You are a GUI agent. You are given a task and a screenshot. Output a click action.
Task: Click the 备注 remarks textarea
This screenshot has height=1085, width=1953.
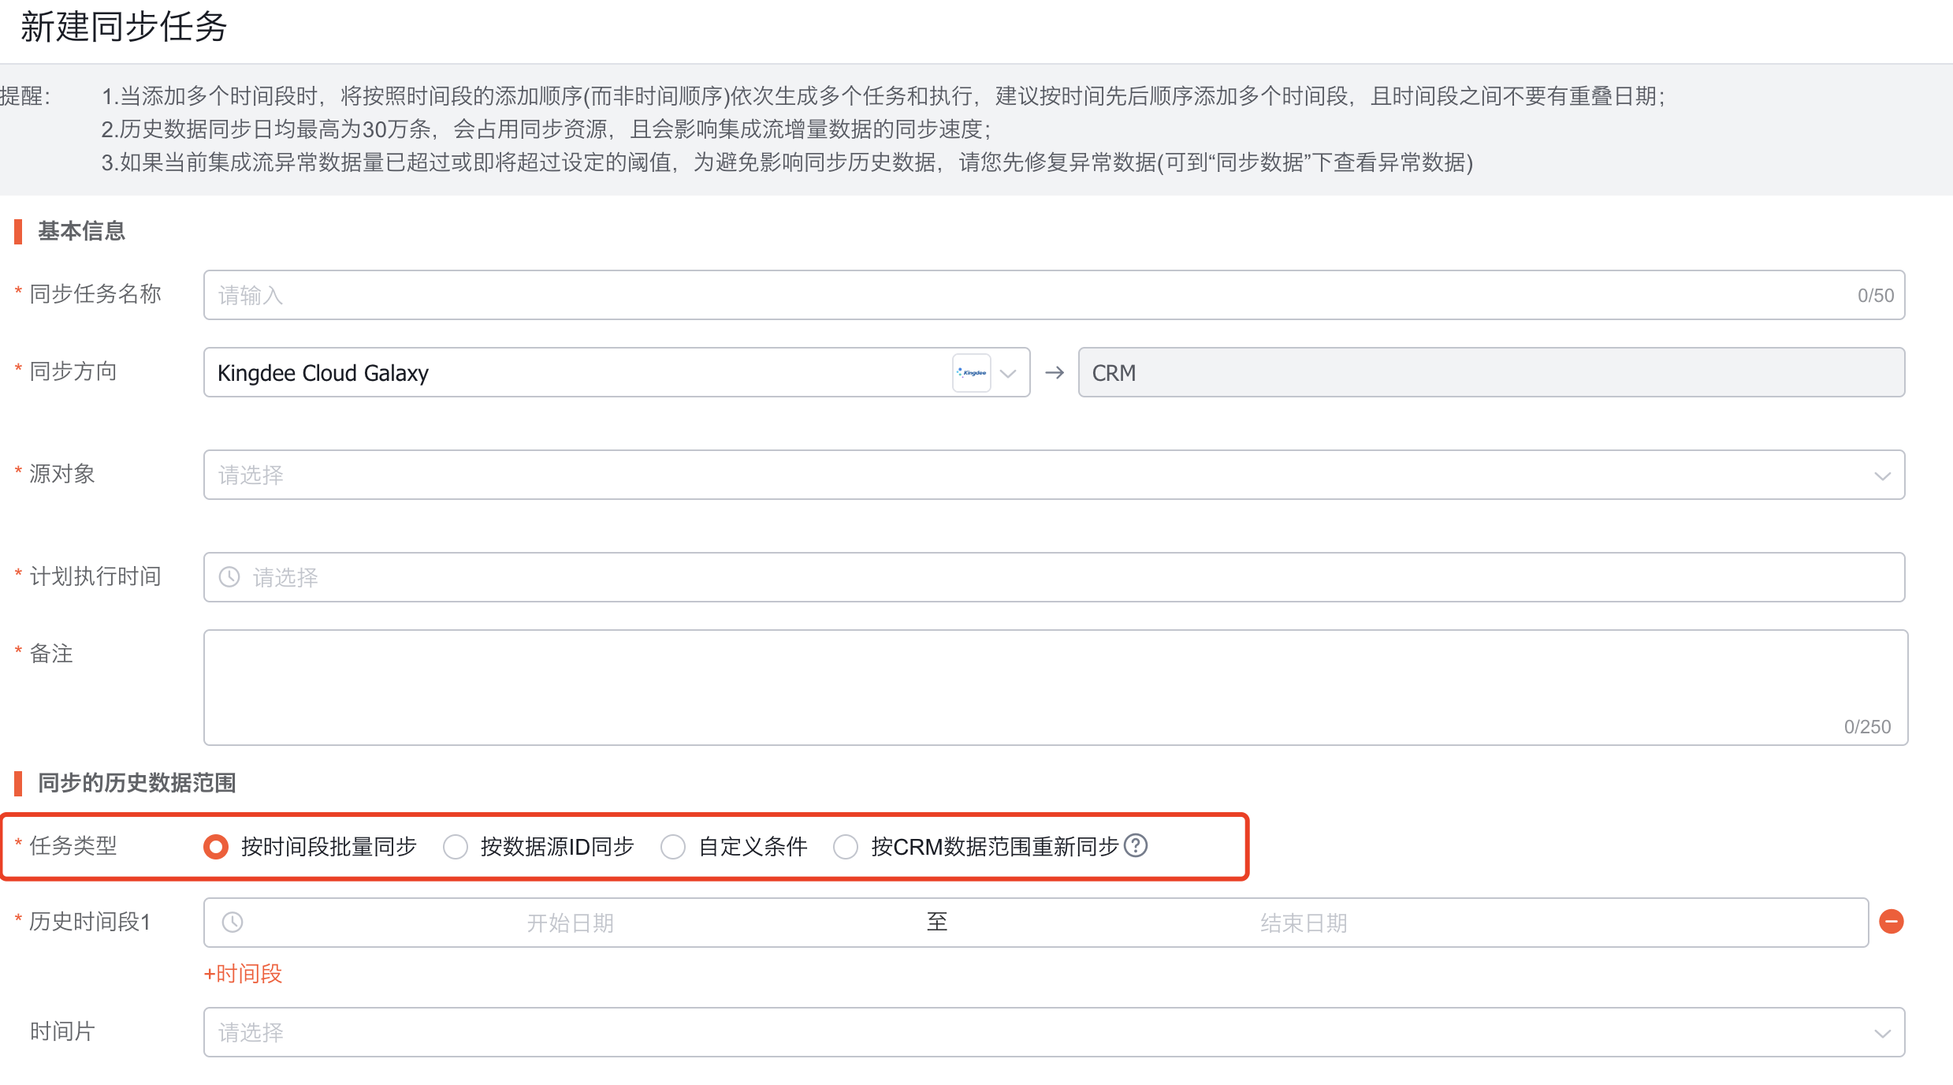click(x=1055, y=688)
